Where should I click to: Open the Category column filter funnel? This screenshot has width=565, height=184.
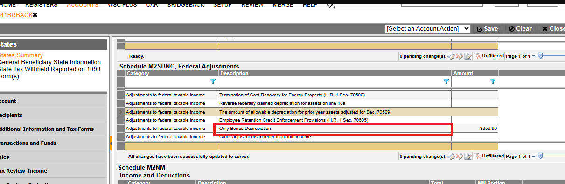[x=213, y=82]
